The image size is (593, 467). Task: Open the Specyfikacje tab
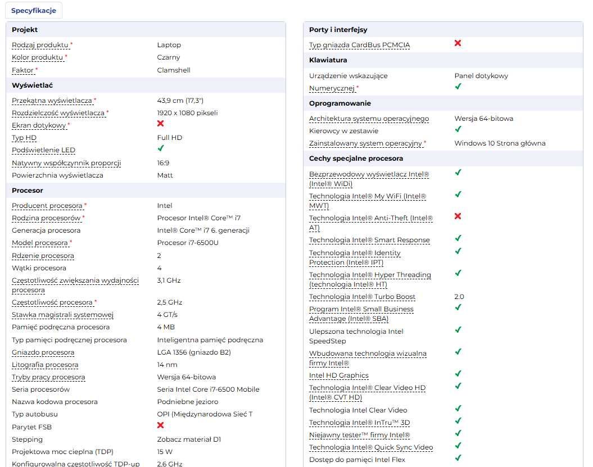pos(34,11)
